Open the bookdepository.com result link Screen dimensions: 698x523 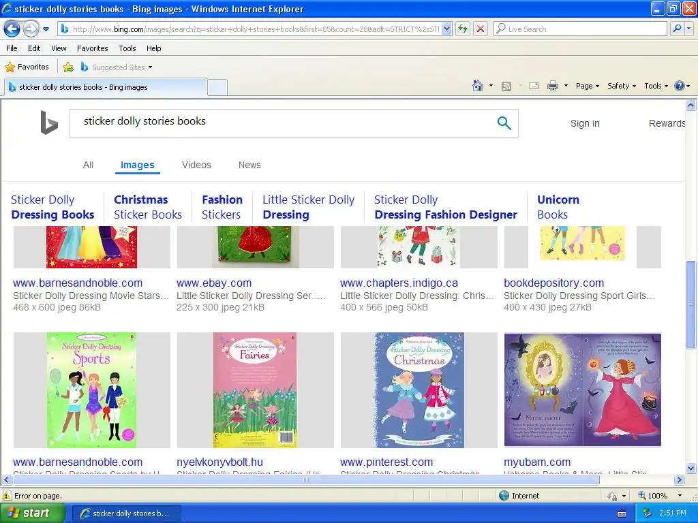553,283
